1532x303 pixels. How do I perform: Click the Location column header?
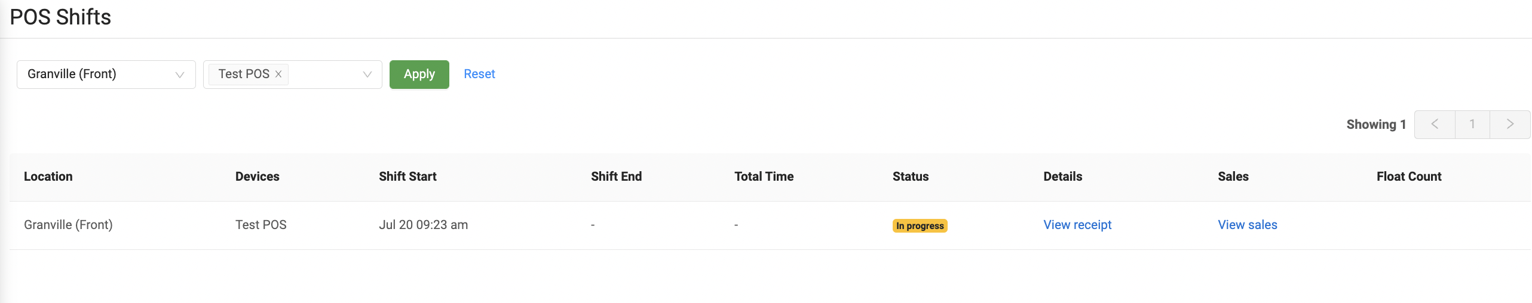pyautogui.click(x=48, y=177)
